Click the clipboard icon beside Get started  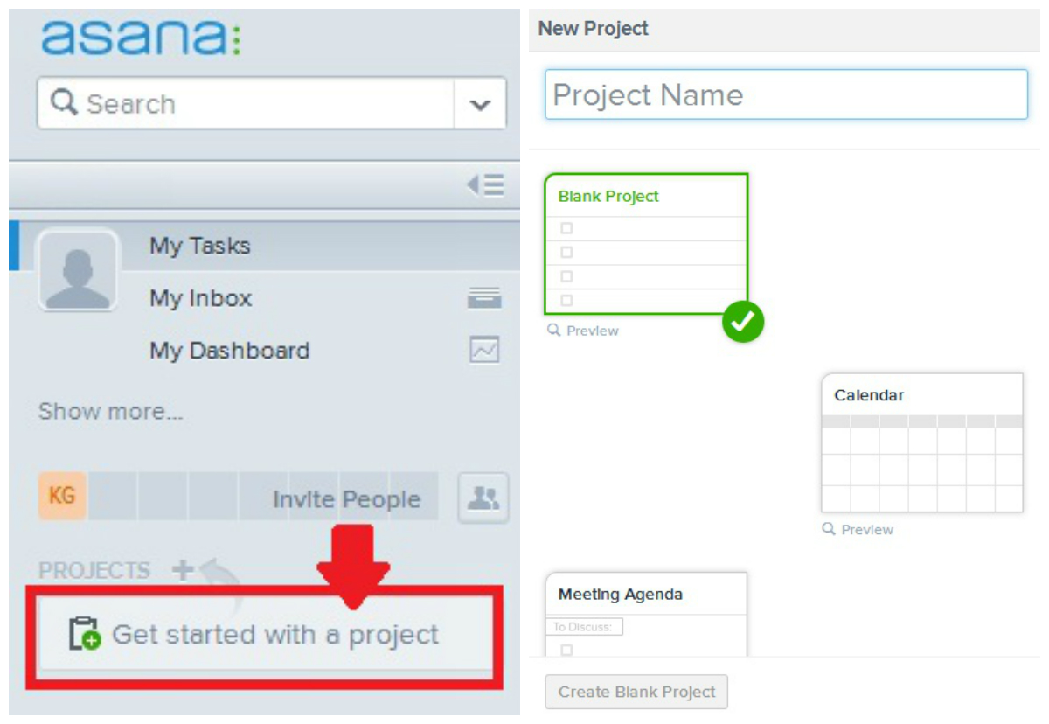pos(85,634)
